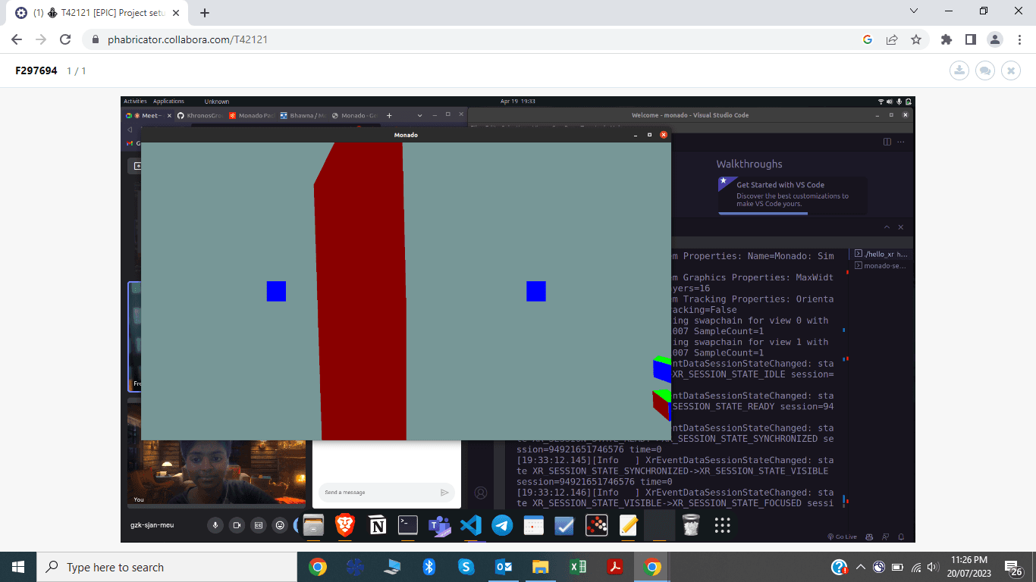Reload the phabricator page
This screenshot has height=582, width=1036.
point(65,39)
